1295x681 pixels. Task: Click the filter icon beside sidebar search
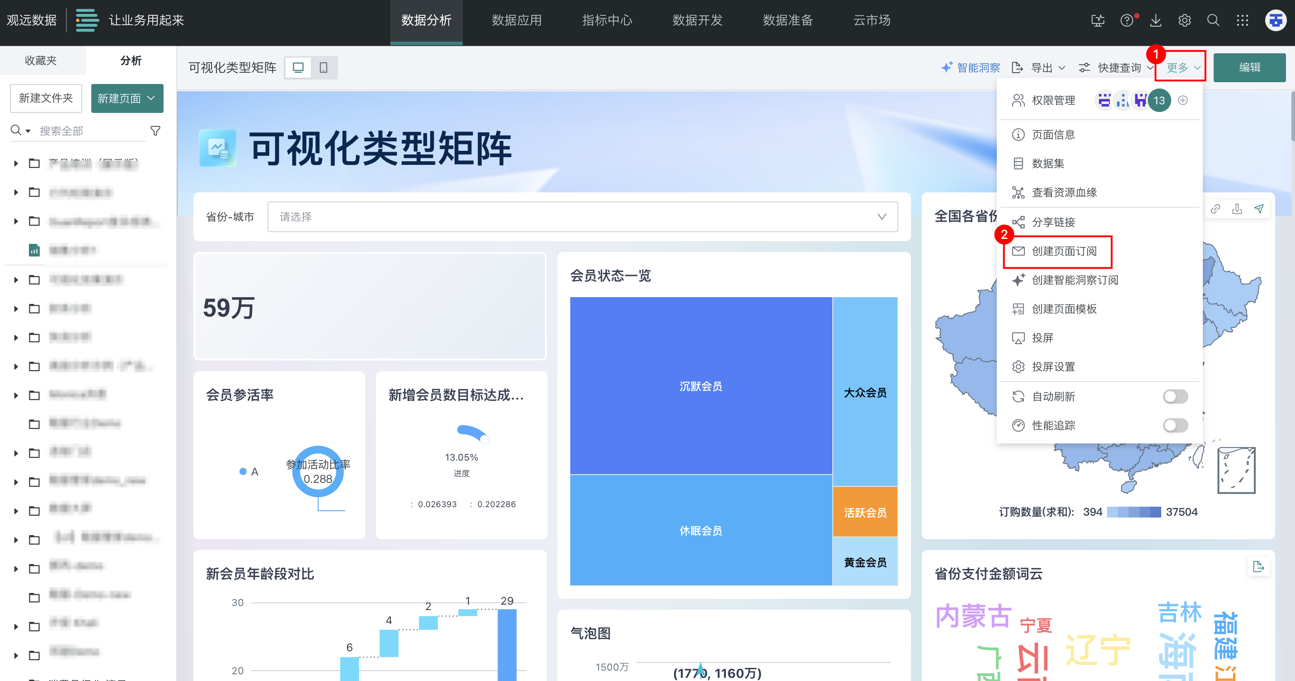pos(155,130)
